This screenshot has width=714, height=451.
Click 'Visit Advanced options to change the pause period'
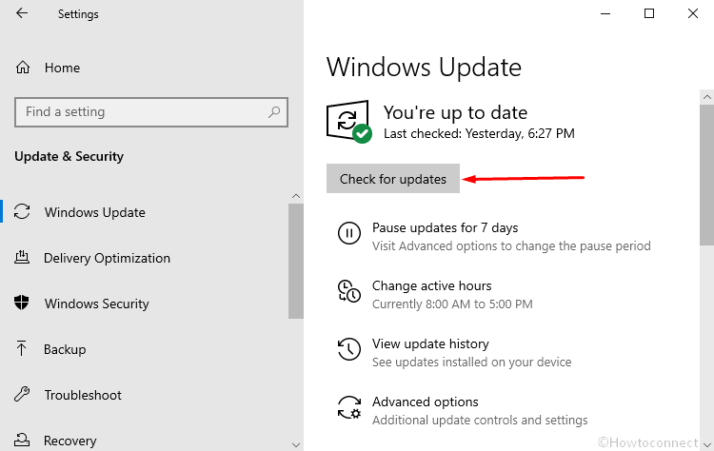click(x=511, y=246)
